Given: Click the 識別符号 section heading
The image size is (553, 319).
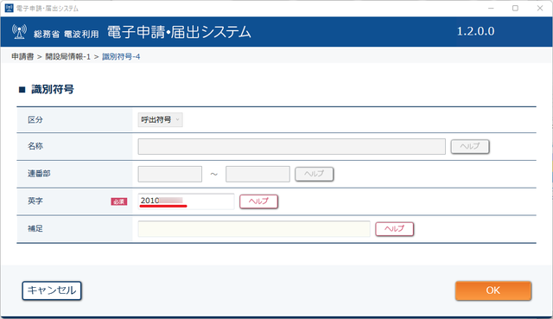Looking at the screenshot, I should point(53,89).
